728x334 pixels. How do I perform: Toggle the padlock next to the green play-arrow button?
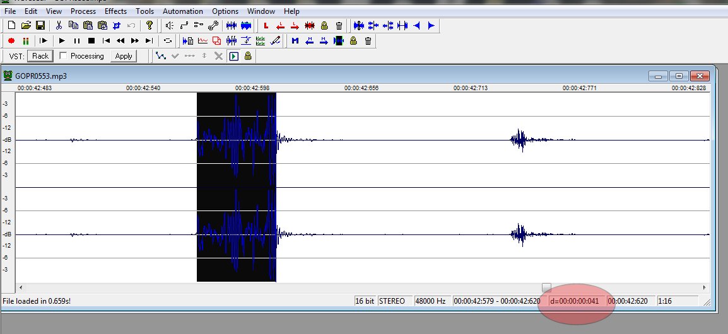[x=248, y=56]
